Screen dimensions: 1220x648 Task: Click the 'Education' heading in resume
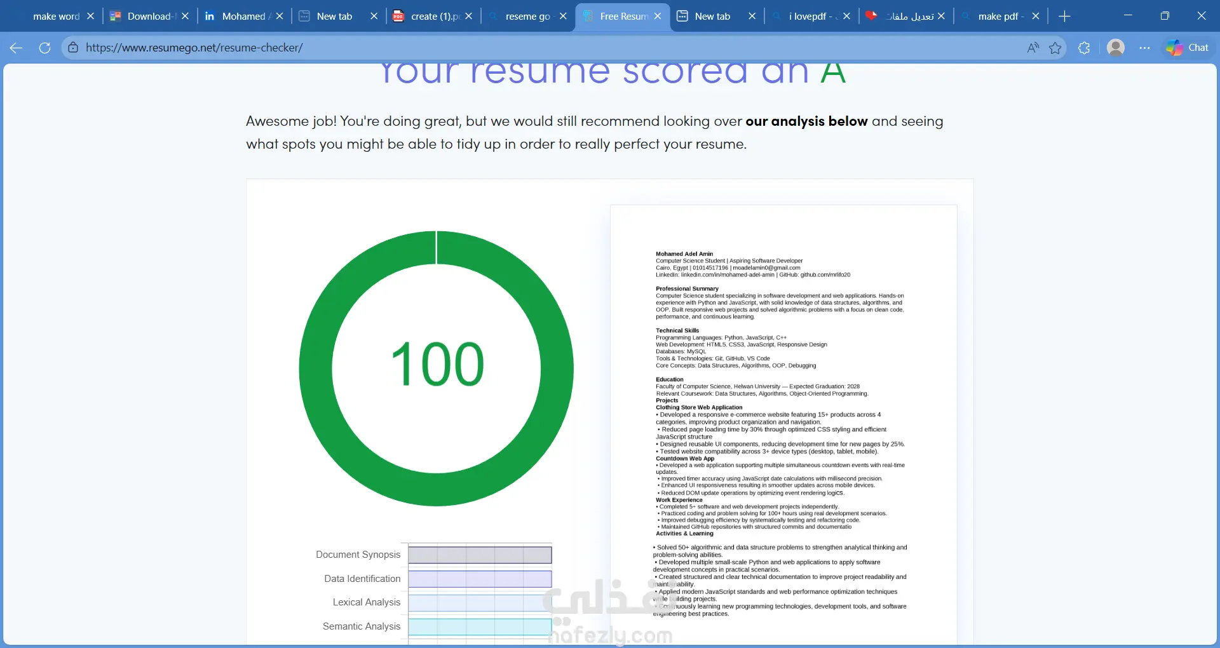[x=670, y=379]
